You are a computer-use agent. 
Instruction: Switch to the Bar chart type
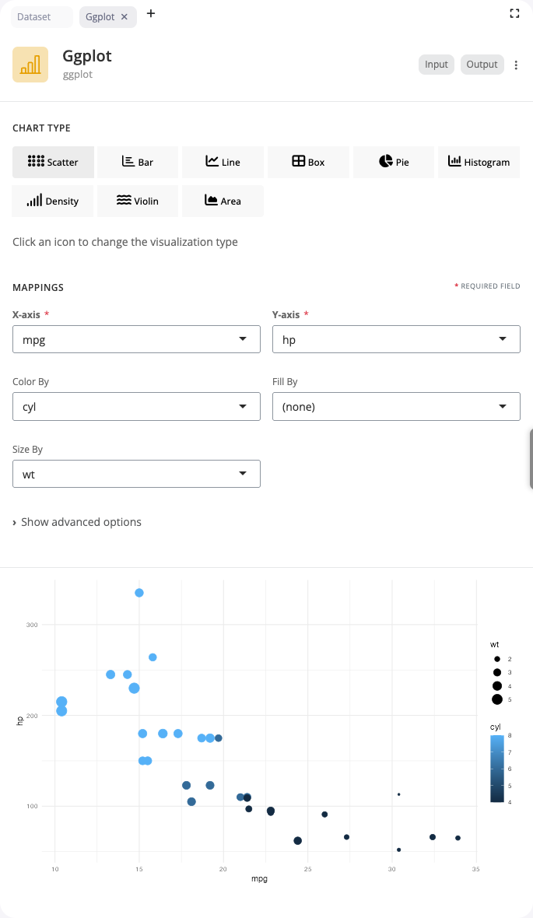click(x=138, y=162)
